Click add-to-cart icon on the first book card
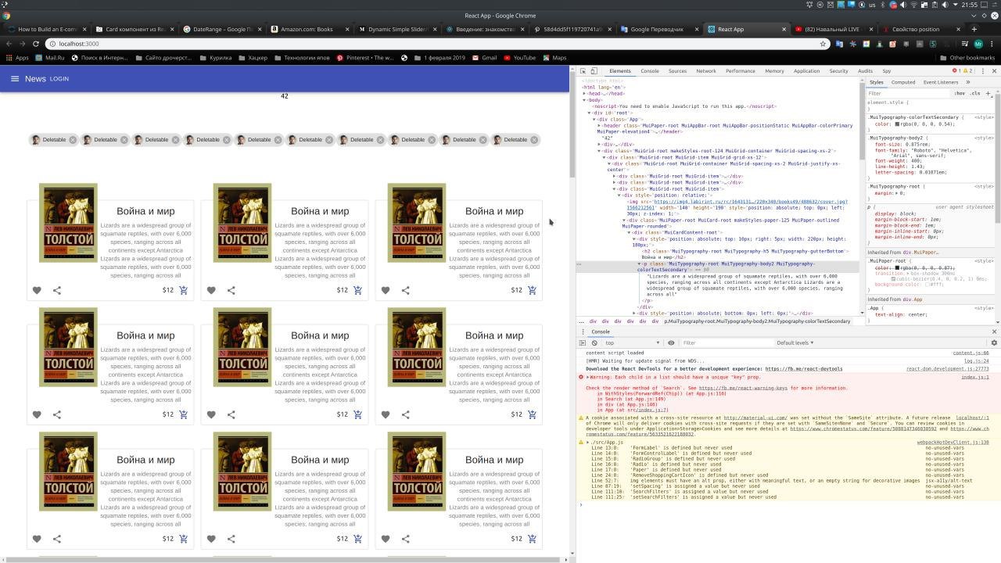Viewport: 1001px width, 563px height. 183,290
